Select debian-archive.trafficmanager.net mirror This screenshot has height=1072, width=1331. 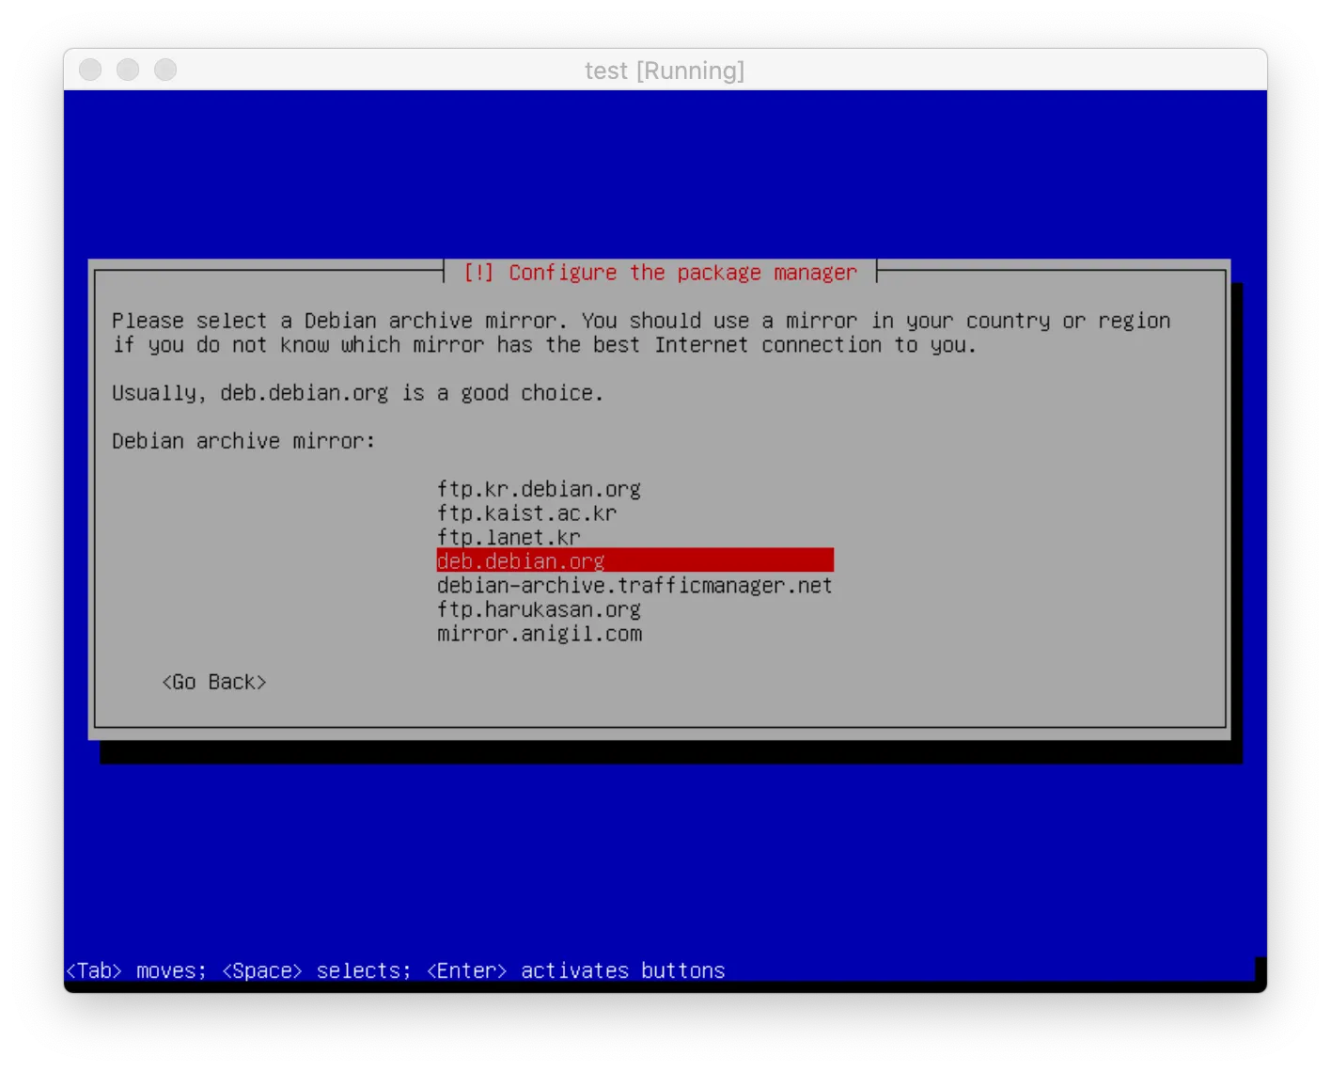[634, 585]
